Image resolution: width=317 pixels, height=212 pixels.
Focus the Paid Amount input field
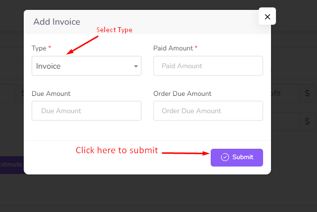point(208,66)
